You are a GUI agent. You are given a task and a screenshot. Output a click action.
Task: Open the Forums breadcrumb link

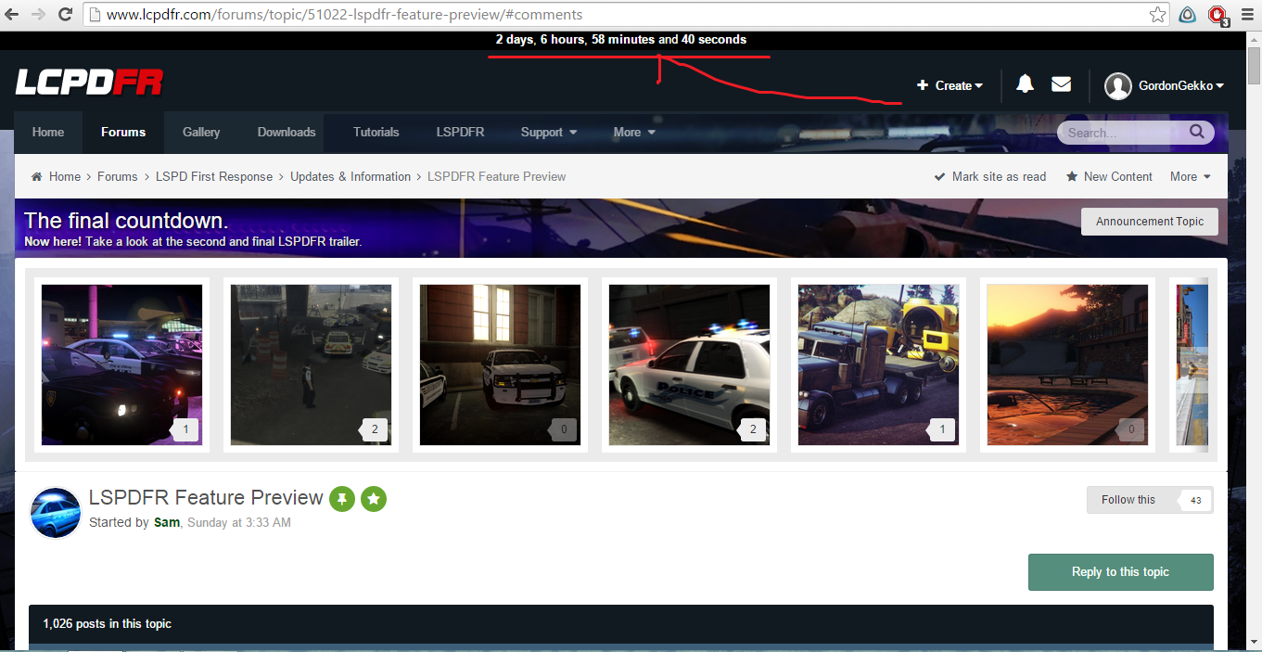coord(118,176)
